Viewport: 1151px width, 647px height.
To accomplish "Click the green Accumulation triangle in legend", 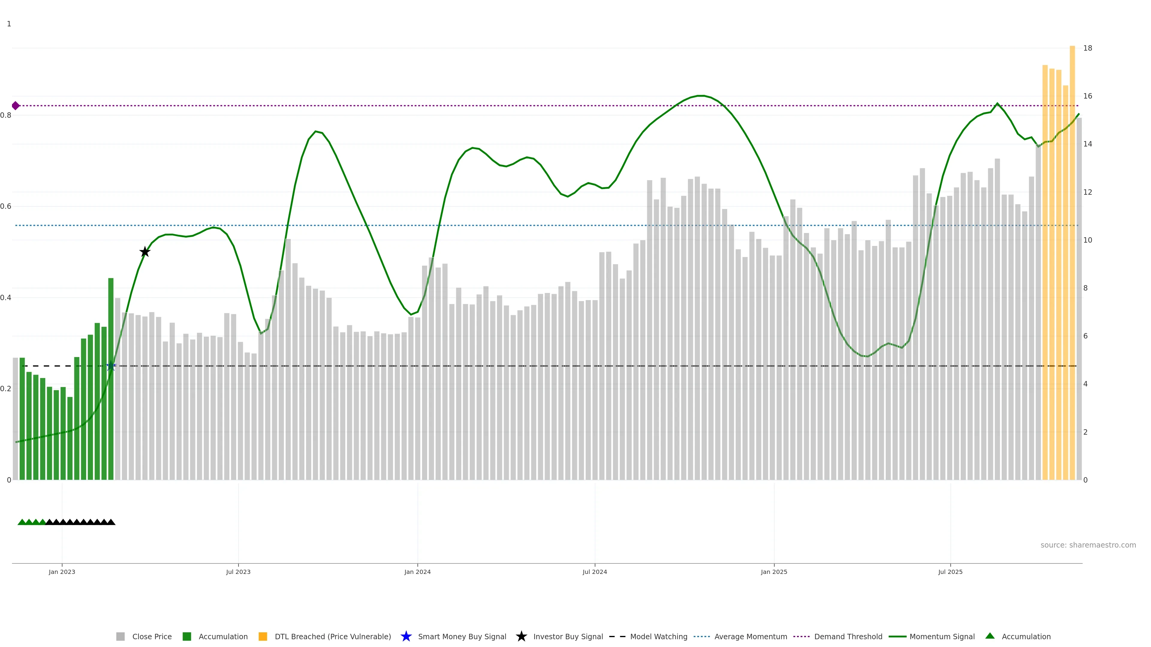I will click(x=990, y=636).
